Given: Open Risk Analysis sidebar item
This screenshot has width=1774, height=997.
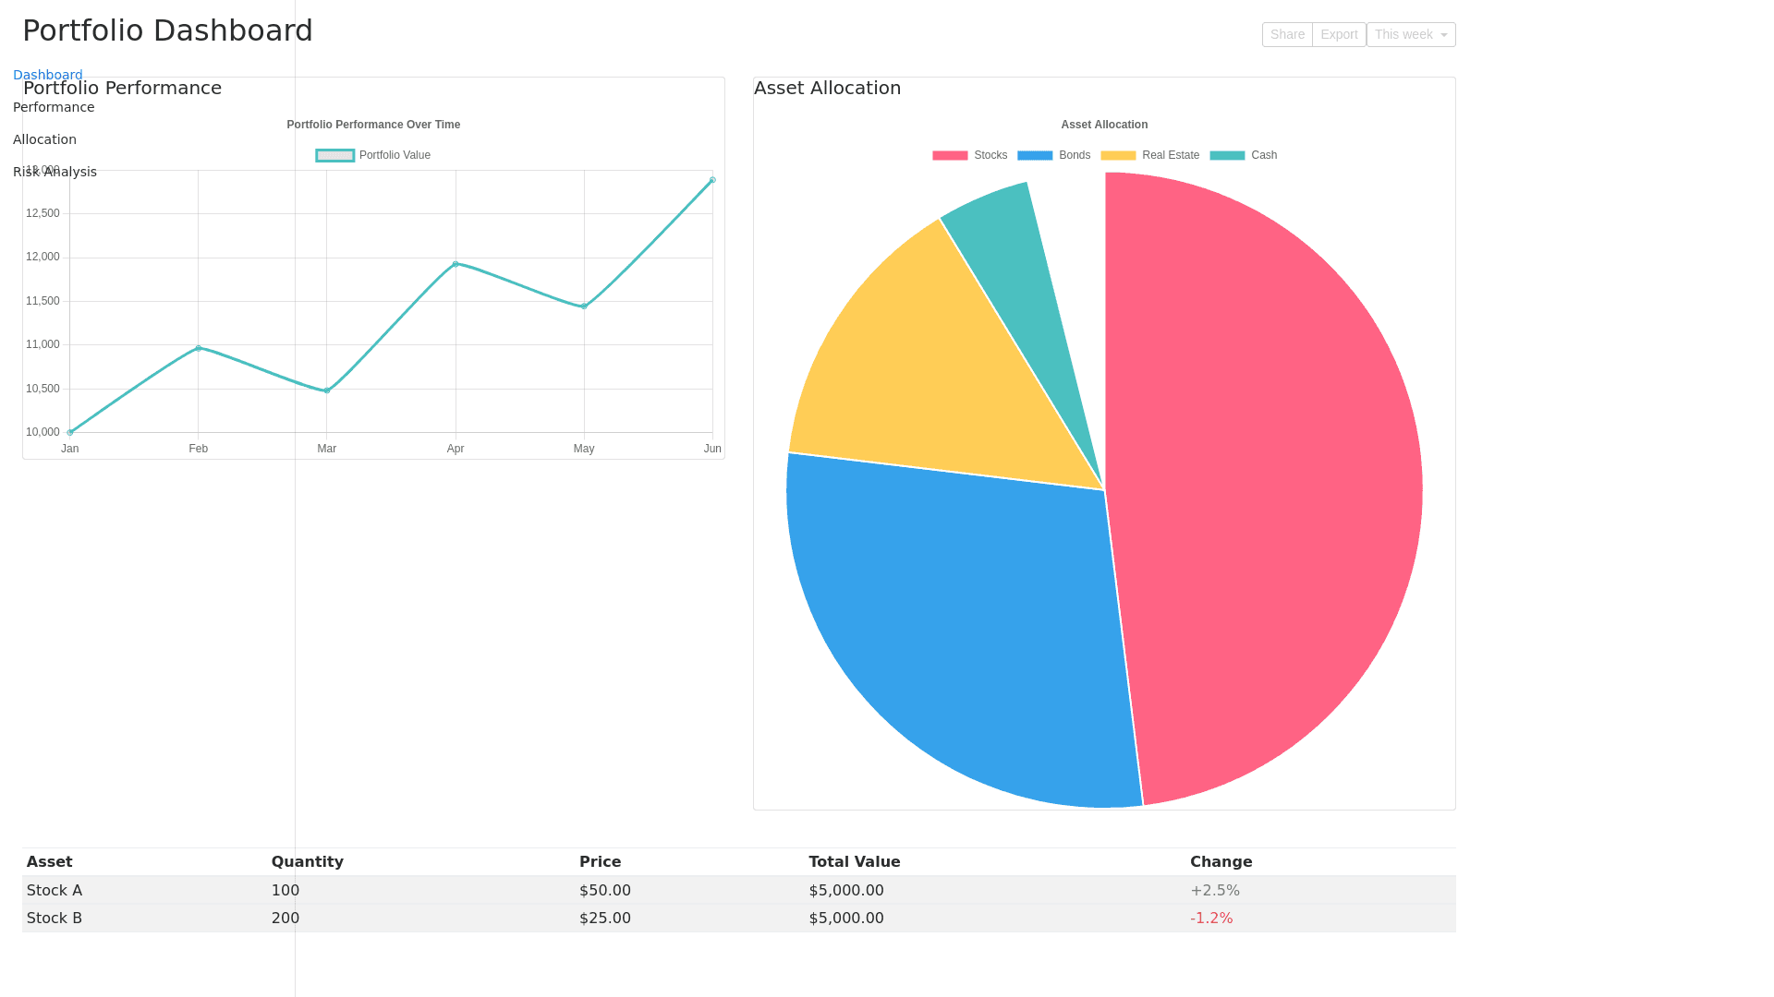Looking at the screenshot, I should pyautogui.click(x=55, y=172).
